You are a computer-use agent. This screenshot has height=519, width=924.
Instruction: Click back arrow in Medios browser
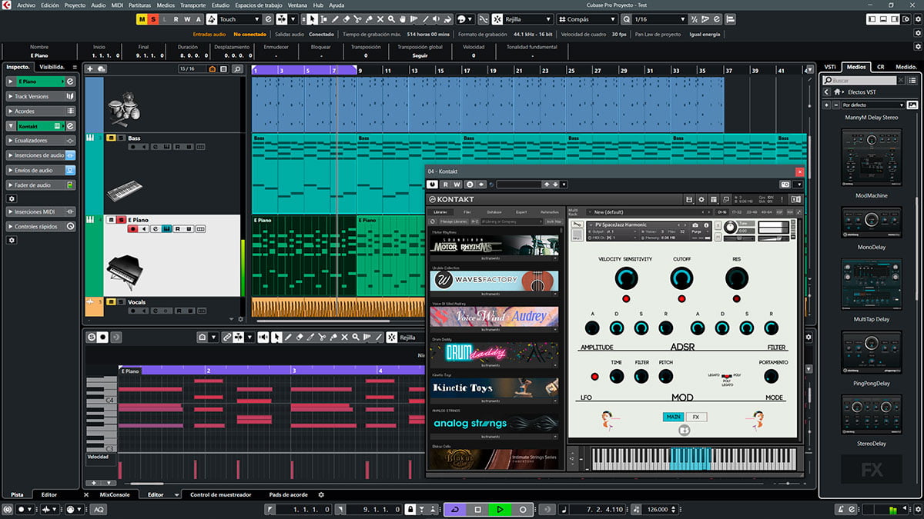click(x=826, y=91)
